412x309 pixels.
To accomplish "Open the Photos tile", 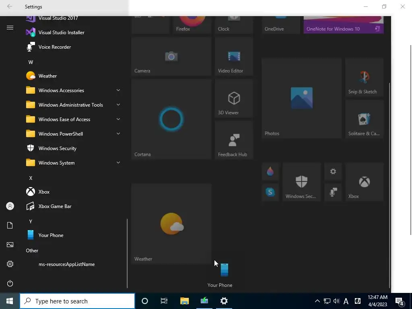I will (302, 98).
